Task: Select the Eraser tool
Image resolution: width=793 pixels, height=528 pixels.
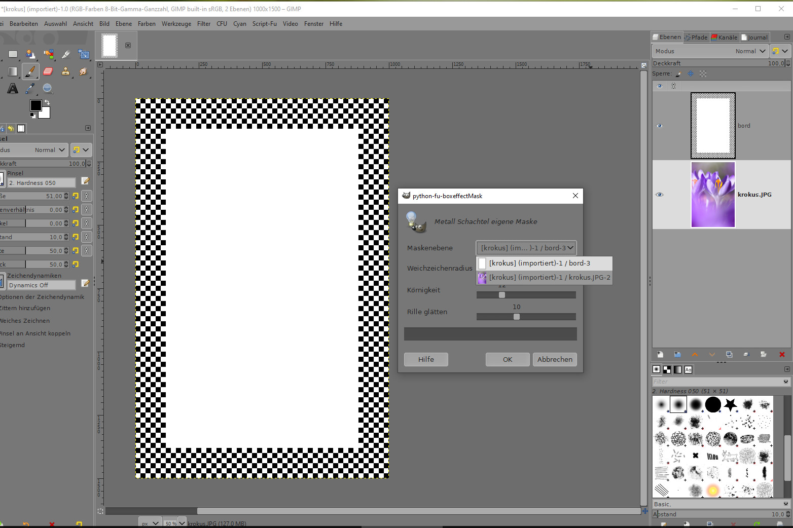Action: 48,71
